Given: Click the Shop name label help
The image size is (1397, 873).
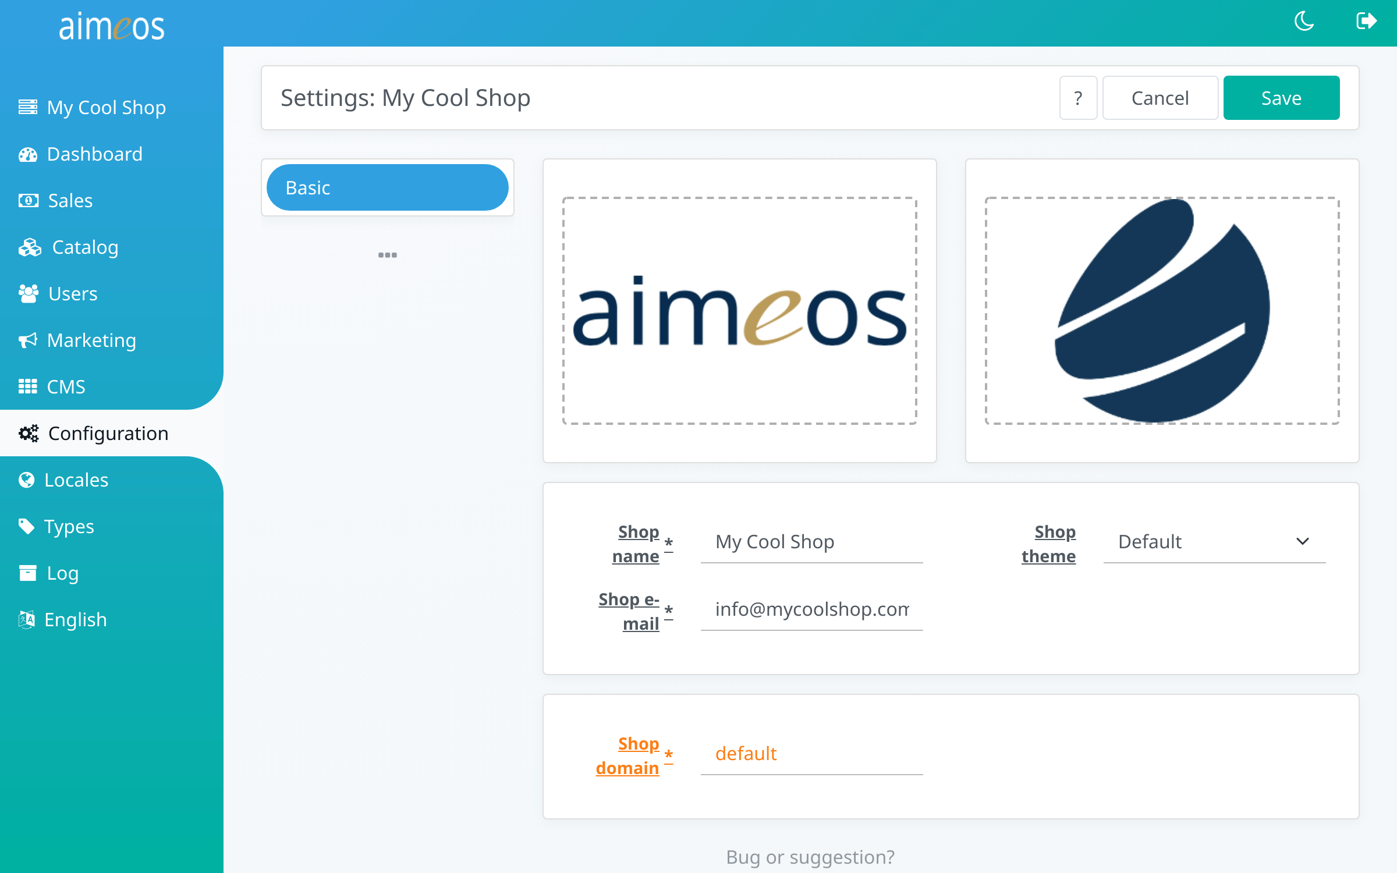Looking at the screenshot, I should (636, 544).
